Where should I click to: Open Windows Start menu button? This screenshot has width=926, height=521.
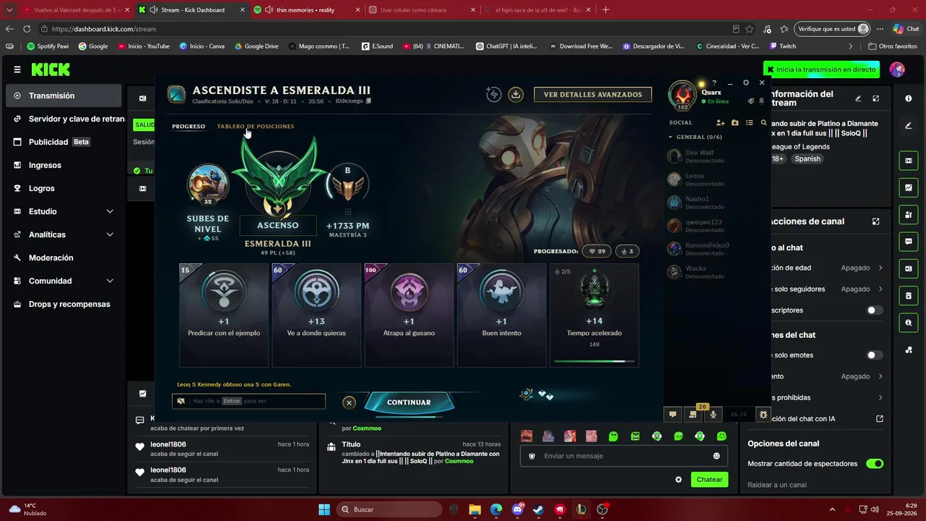324,509
